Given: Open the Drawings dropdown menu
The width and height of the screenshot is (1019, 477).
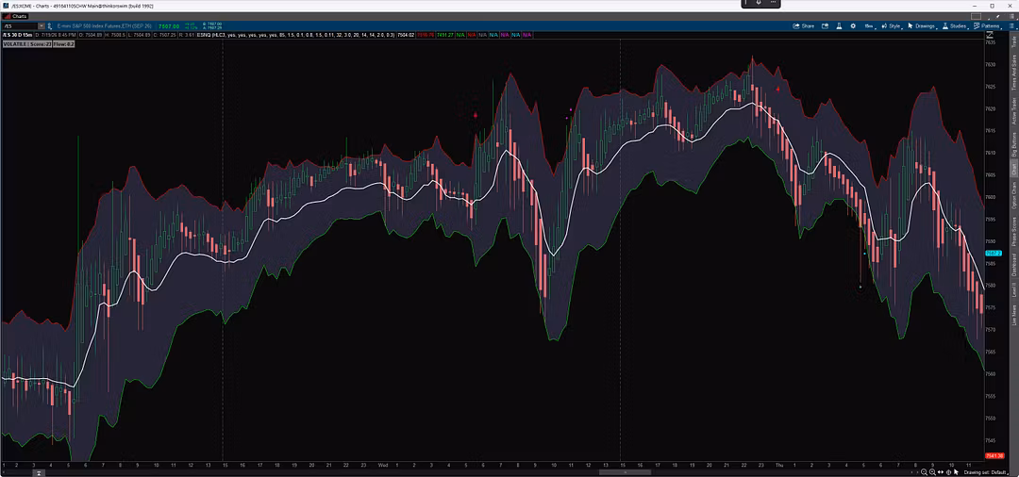Looking at the screenshot, I should click(922, 26).
